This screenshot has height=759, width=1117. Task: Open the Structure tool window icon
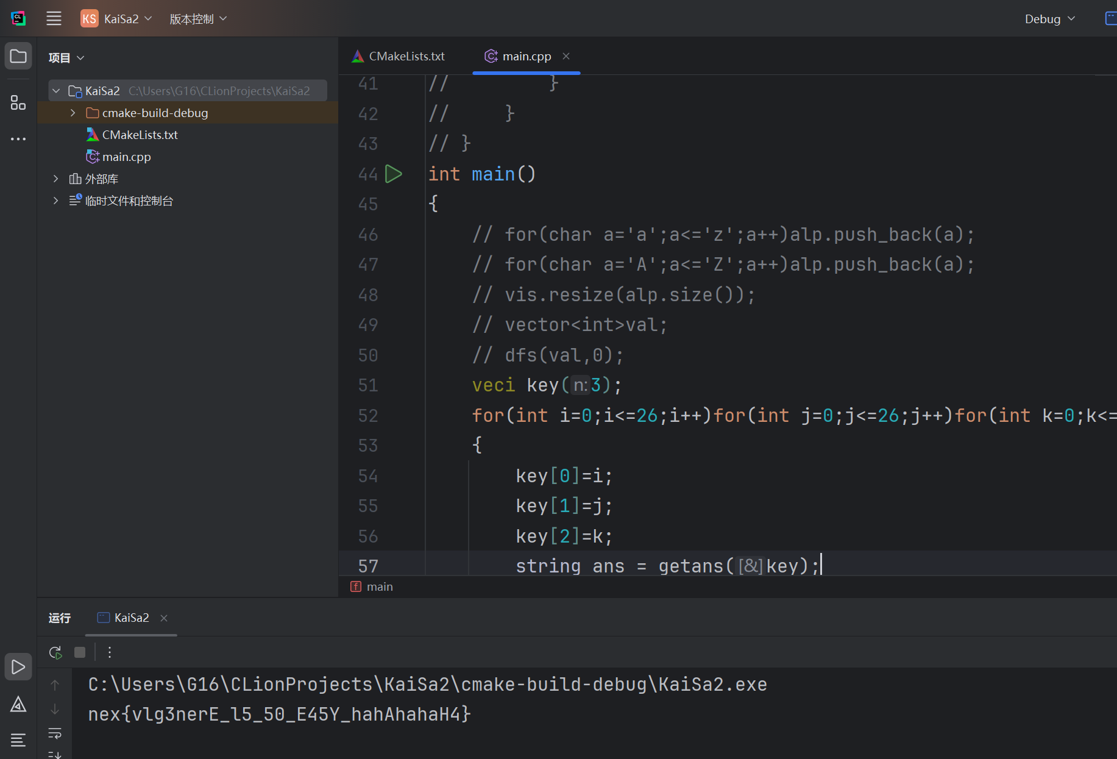point(18,102)
